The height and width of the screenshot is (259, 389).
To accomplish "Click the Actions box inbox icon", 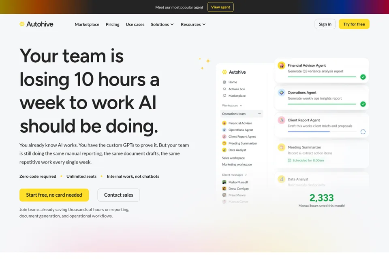I will tap(224, 89).
